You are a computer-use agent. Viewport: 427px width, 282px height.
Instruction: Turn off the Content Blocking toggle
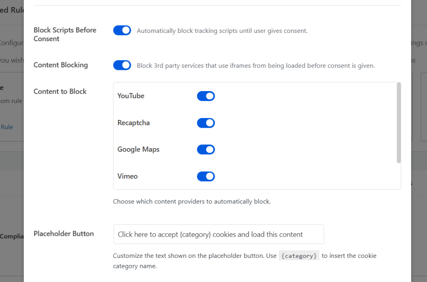121,65
